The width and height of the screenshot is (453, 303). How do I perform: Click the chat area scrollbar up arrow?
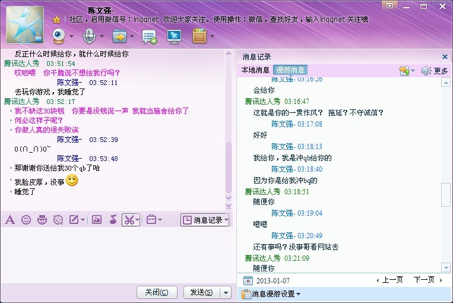pyautogui.click(x=229, y=53)
